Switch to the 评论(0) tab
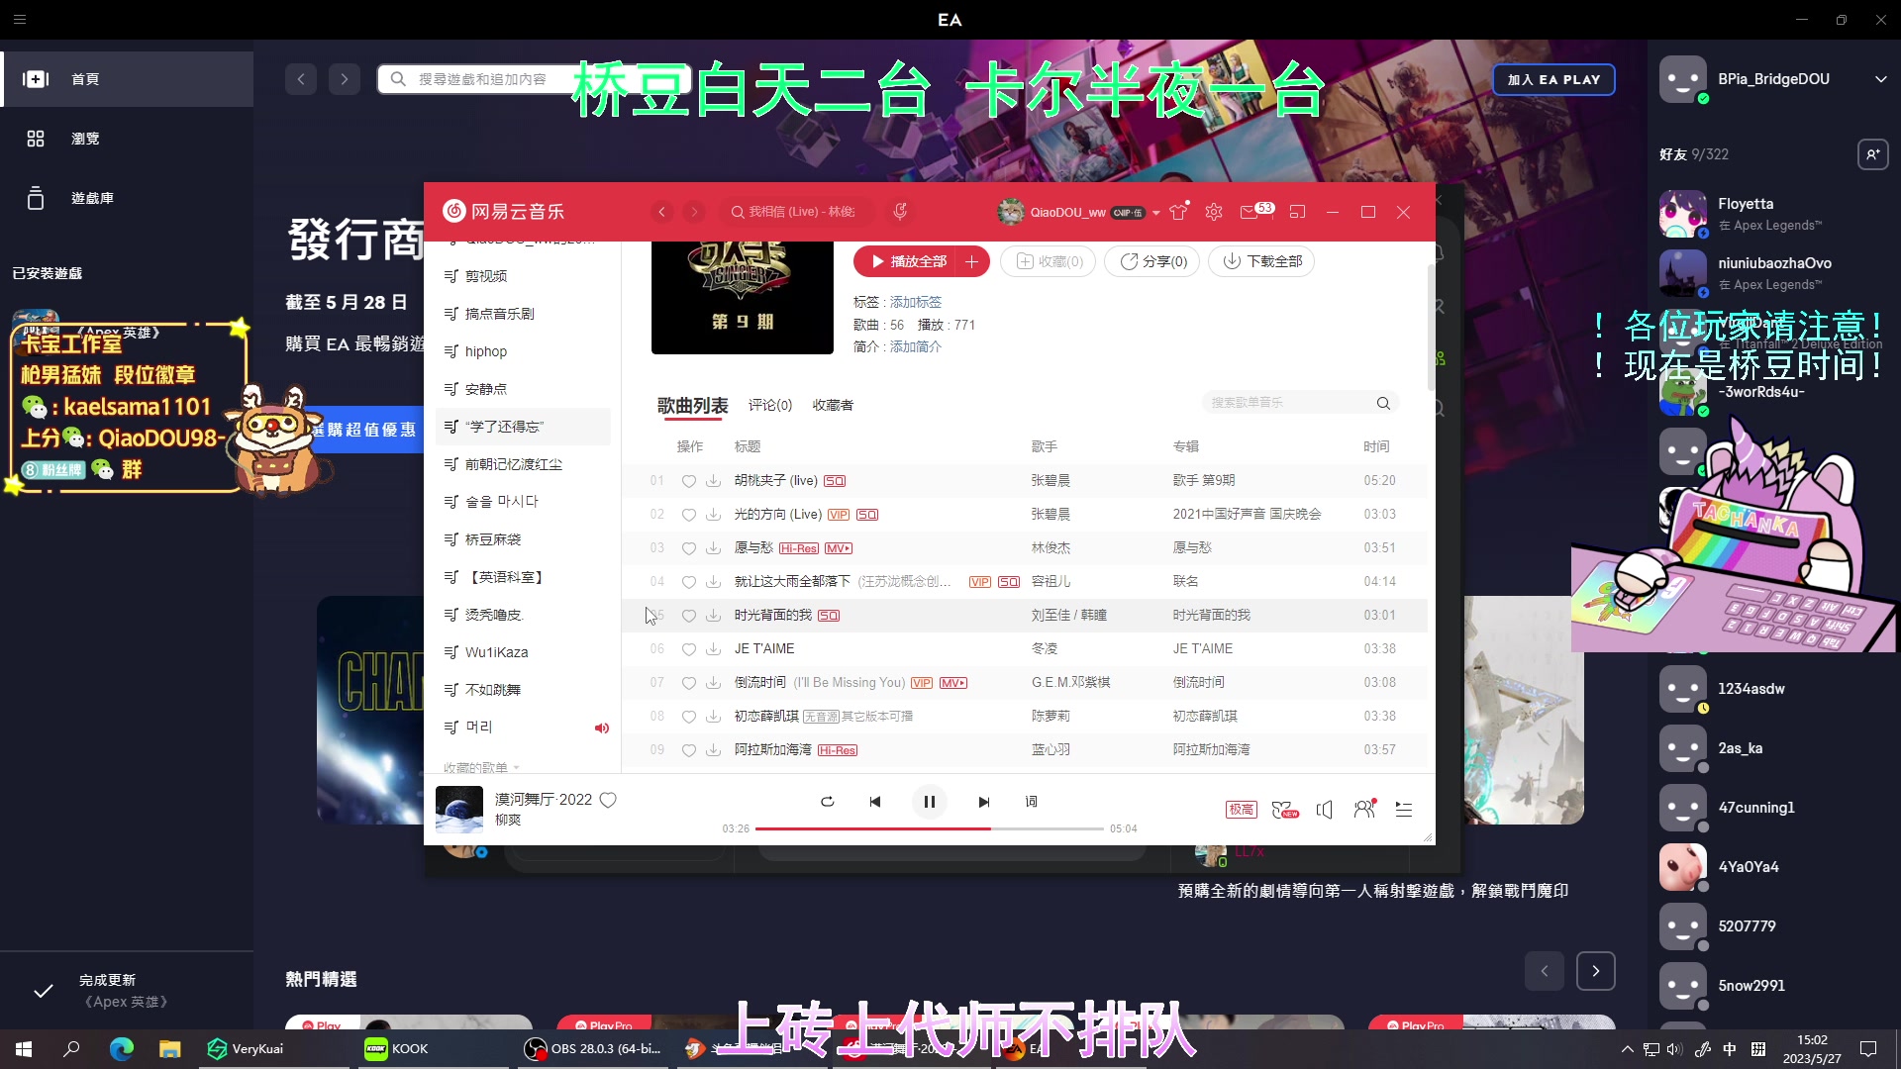The width and height of the screenshot is (1901, 1069). pos(770,405)
